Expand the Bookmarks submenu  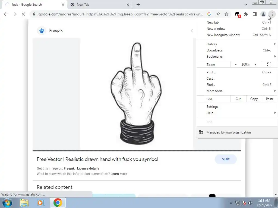coord(237,57)
